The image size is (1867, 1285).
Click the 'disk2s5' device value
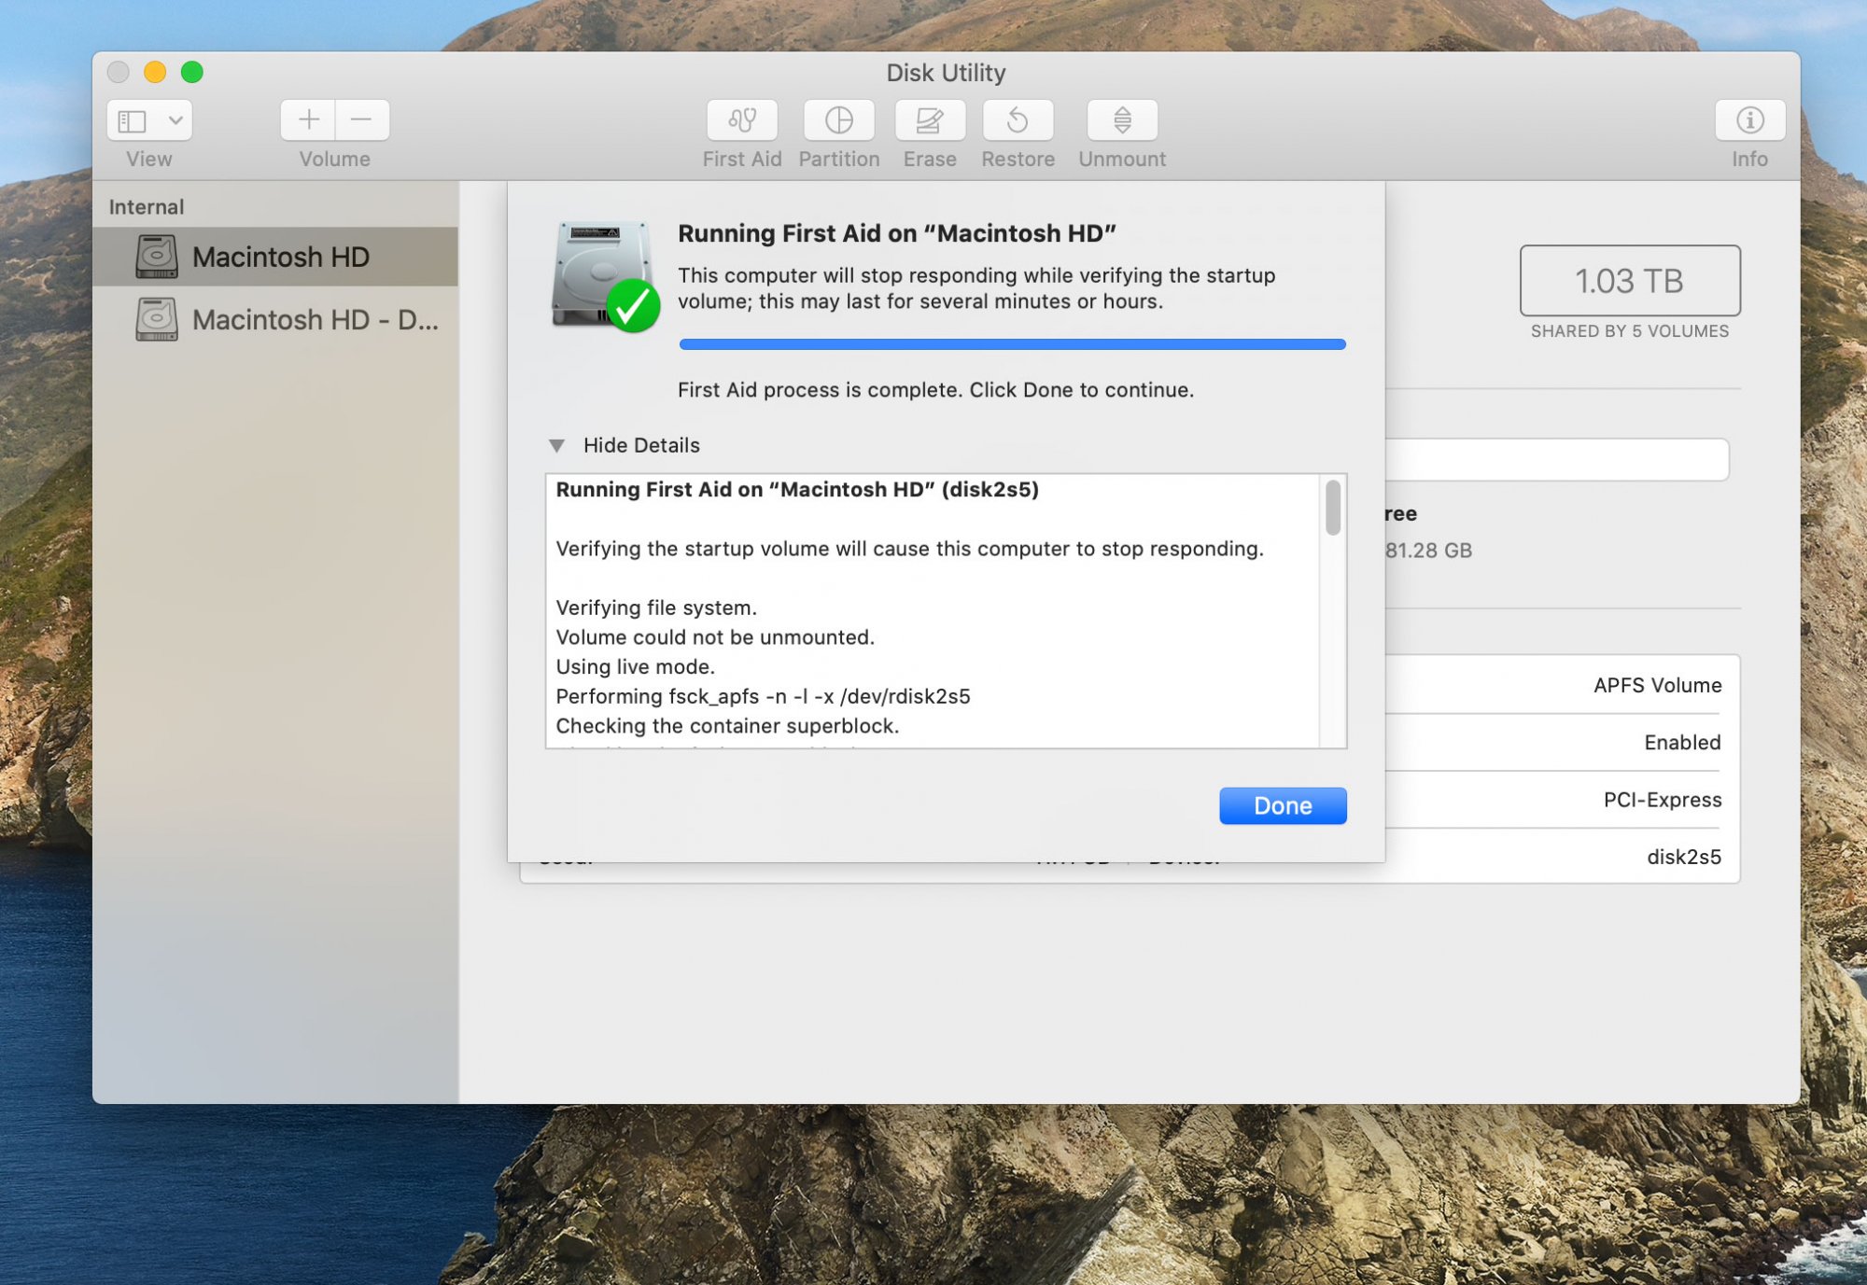(x=1684, y=857)
